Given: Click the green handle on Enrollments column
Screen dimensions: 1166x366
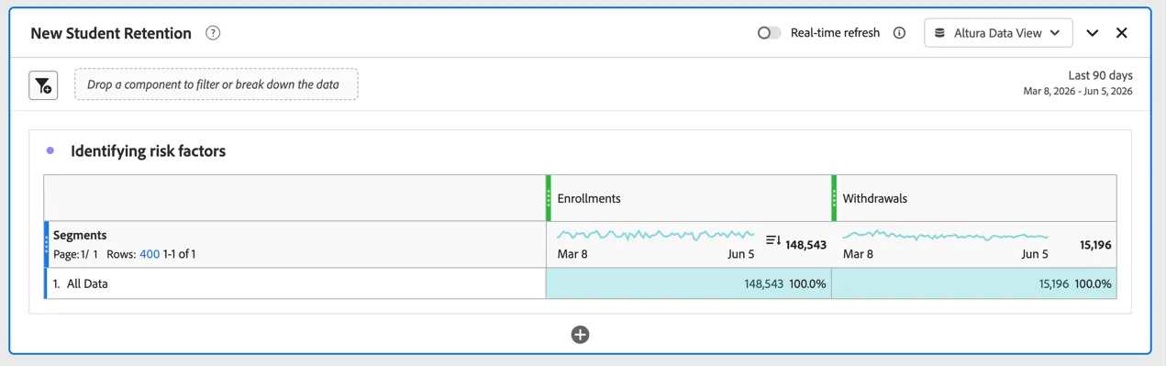Looking at the screenshot, I should tap(549, 198).
